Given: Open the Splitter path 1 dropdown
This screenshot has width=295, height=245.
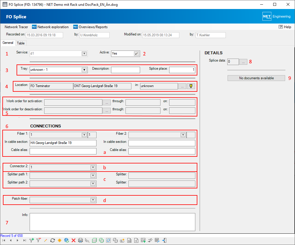Looking at the screenshot, I should [93, 176].
